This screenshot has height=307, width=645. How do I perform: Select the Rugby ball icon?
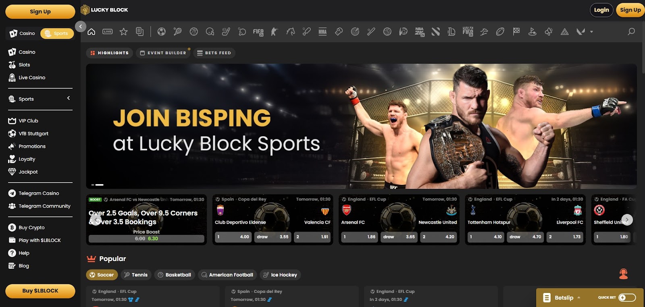[500, 31]
